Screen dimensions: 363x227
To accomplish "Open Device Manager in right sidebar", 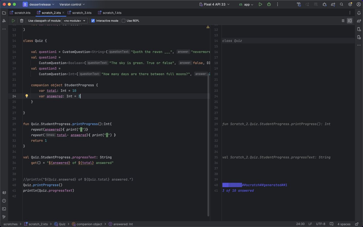I will [x=359, y=29].
